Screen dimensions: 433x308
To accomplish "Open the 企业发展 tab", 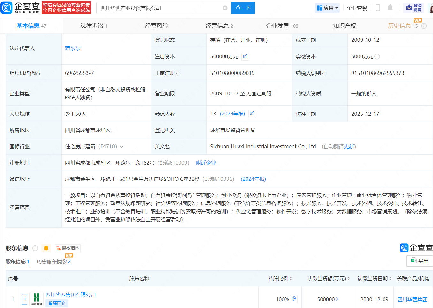I will point(282,26).
